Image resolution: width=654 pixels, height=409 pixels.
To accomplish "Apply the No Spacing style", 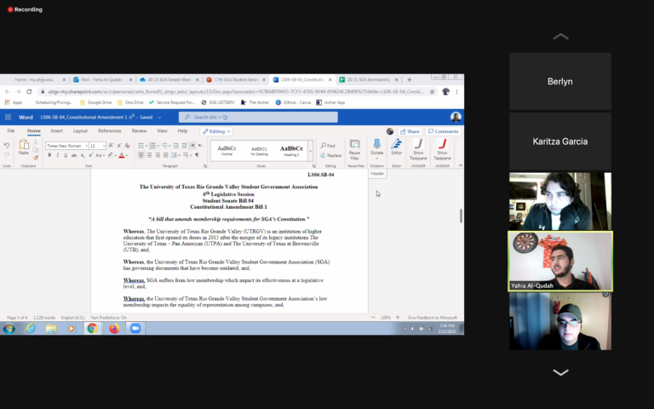I will 259,151.
